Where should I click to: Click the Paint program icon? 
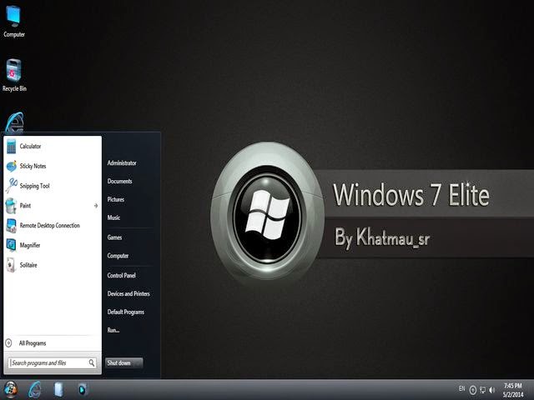click(x=11, y=206)
